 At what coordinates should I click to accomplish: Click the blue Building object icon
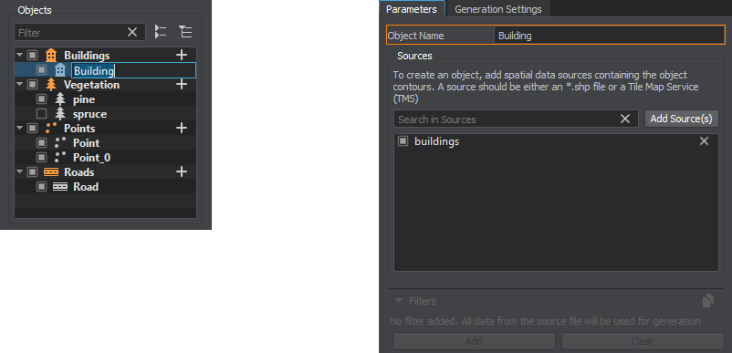[60, 70]
